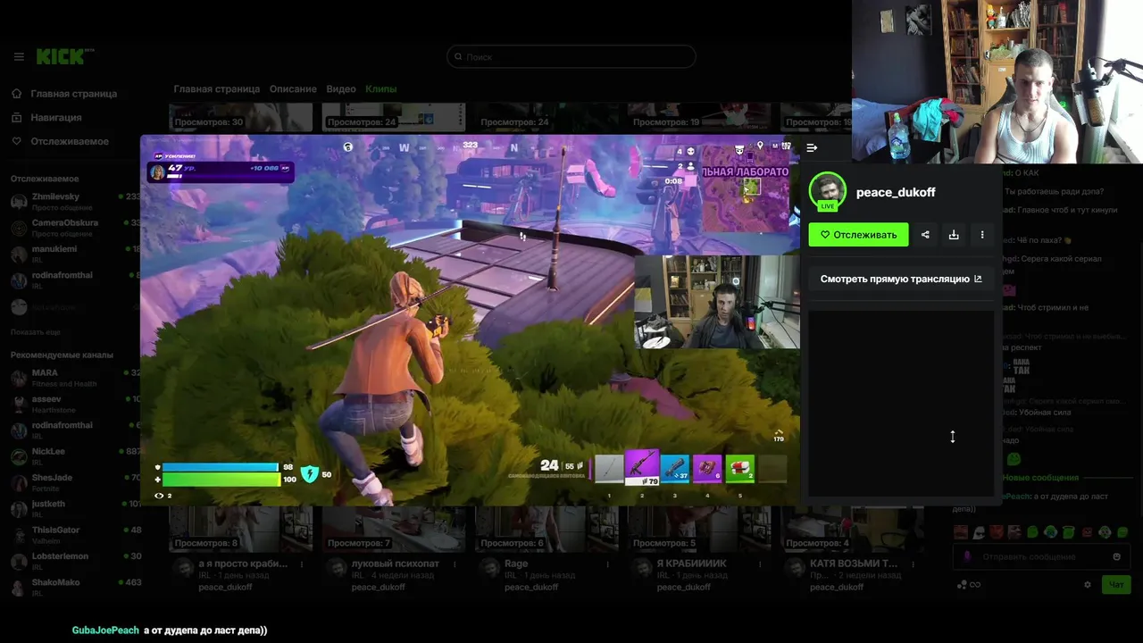Viewport: 1143px width, 643px height.
Task: Open the clip thumbnail labeled Просмотров: 8
Action: (x=241, y=529)
